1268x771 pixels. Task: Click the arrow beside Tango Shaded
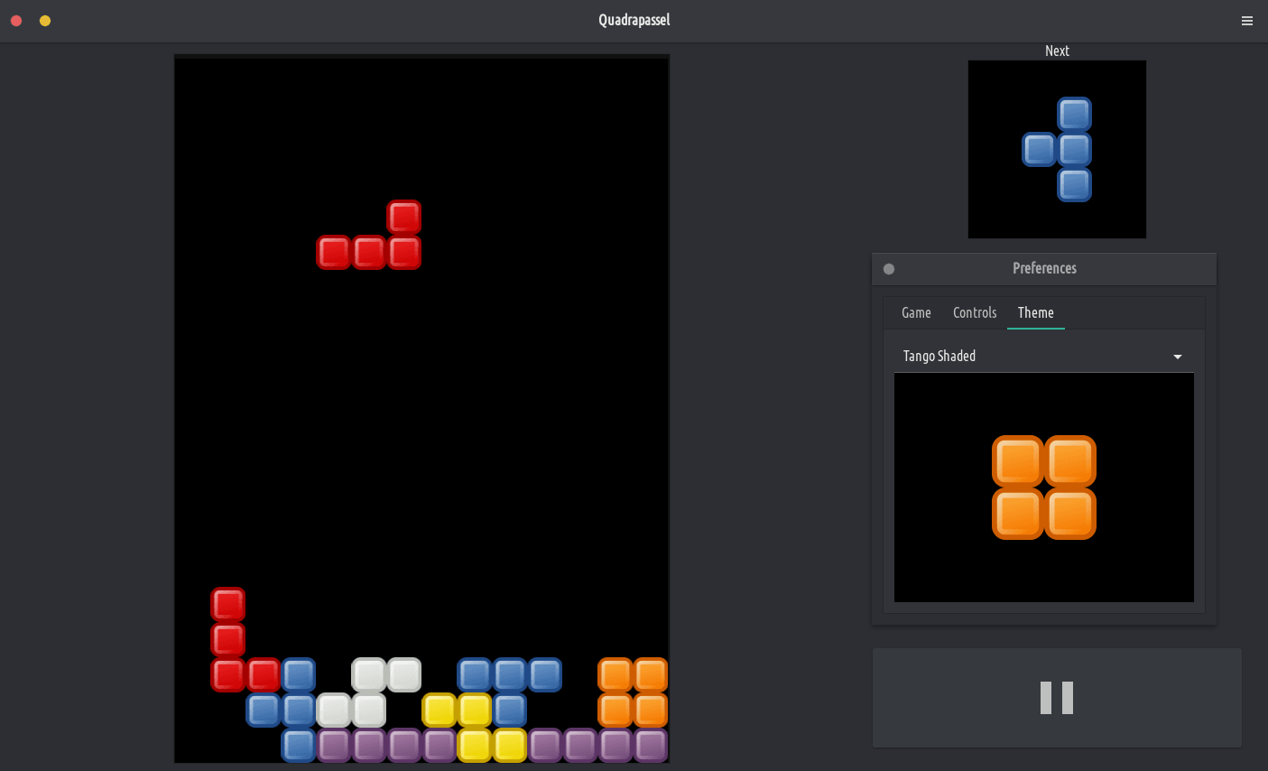(x=1177, y=358)
